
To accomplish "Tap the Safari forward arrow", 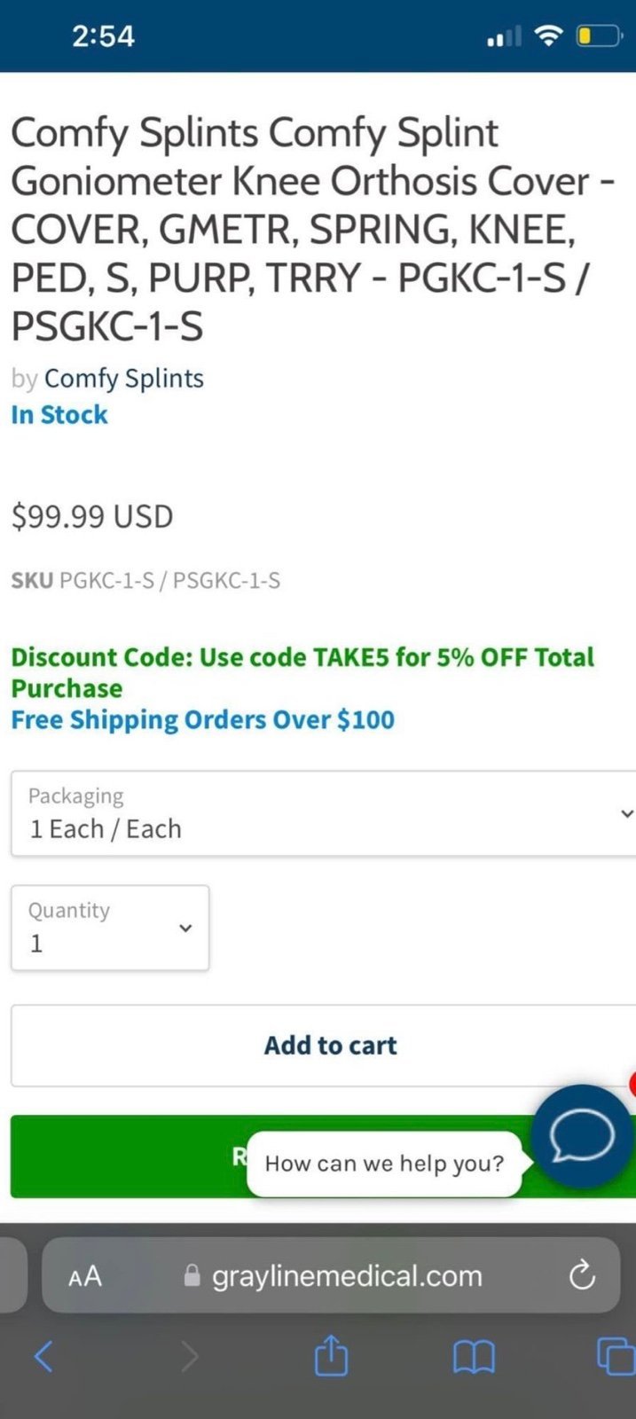I will click(188, 1356).
